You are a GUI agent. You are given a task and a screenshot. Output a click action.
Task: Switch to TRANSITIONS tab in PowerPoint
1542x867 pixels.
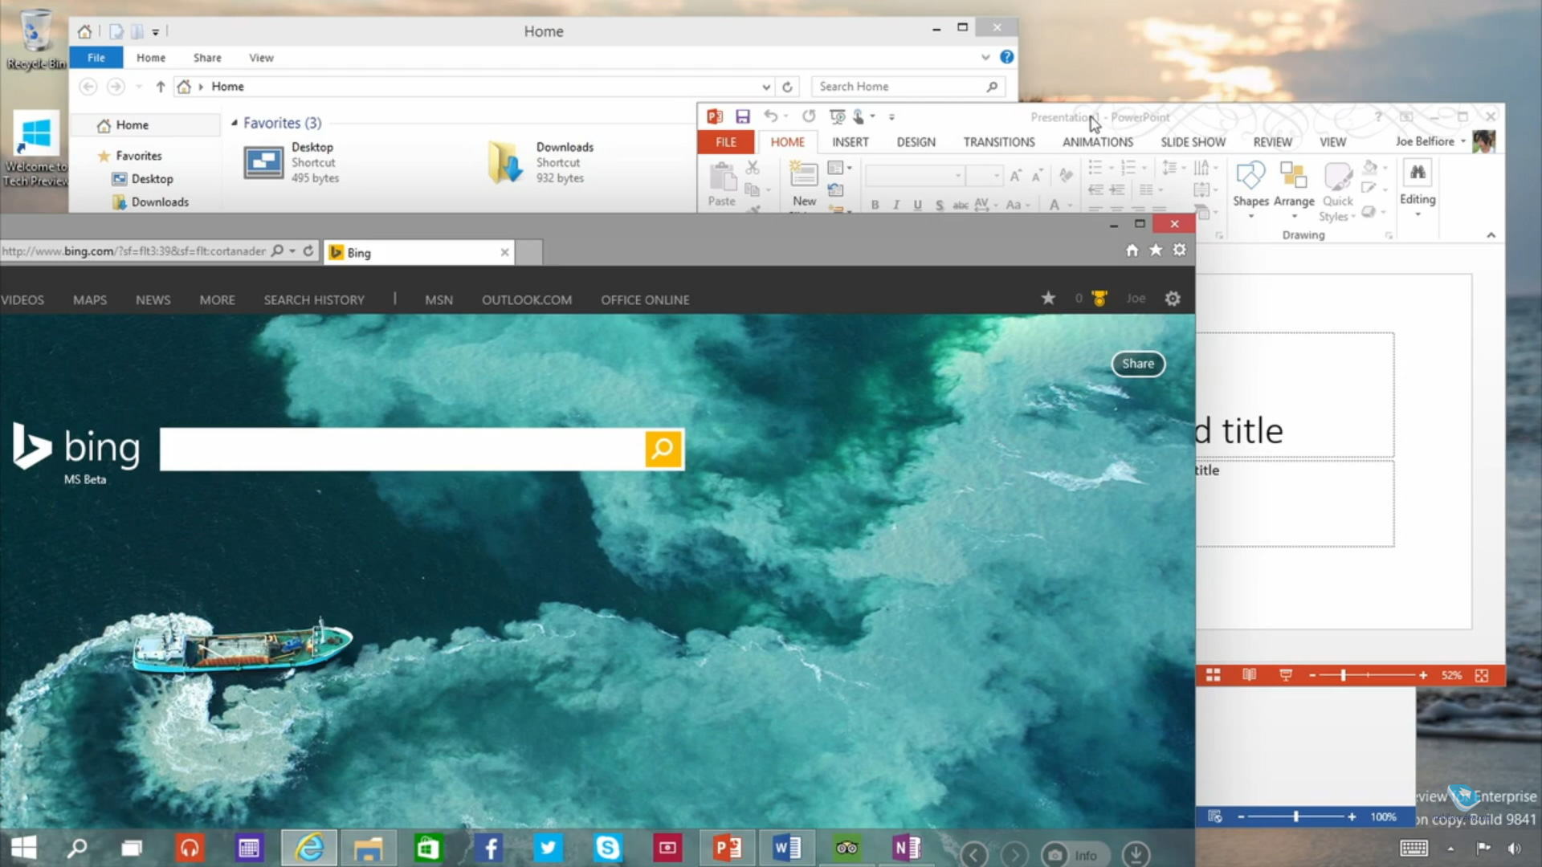tap(999, 142)
